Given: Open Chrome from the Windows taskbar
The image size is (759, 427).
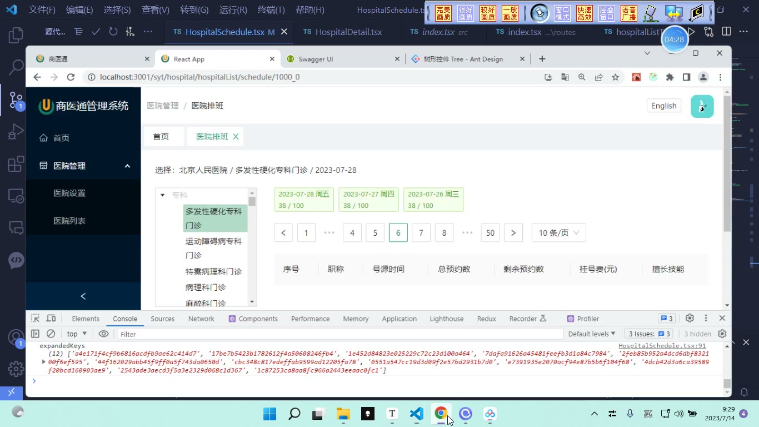Looking at the screenshot, I should click(x=441, y=413).
